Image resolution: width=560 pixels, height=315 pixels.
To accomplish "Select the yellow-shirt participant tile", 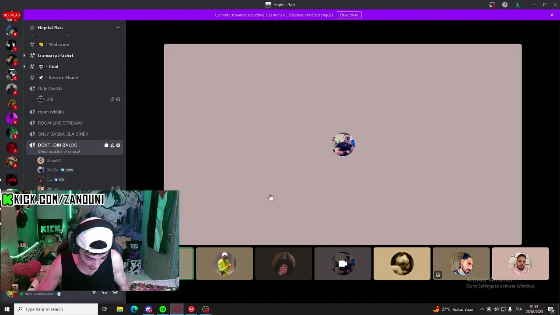I will point(224,264).
